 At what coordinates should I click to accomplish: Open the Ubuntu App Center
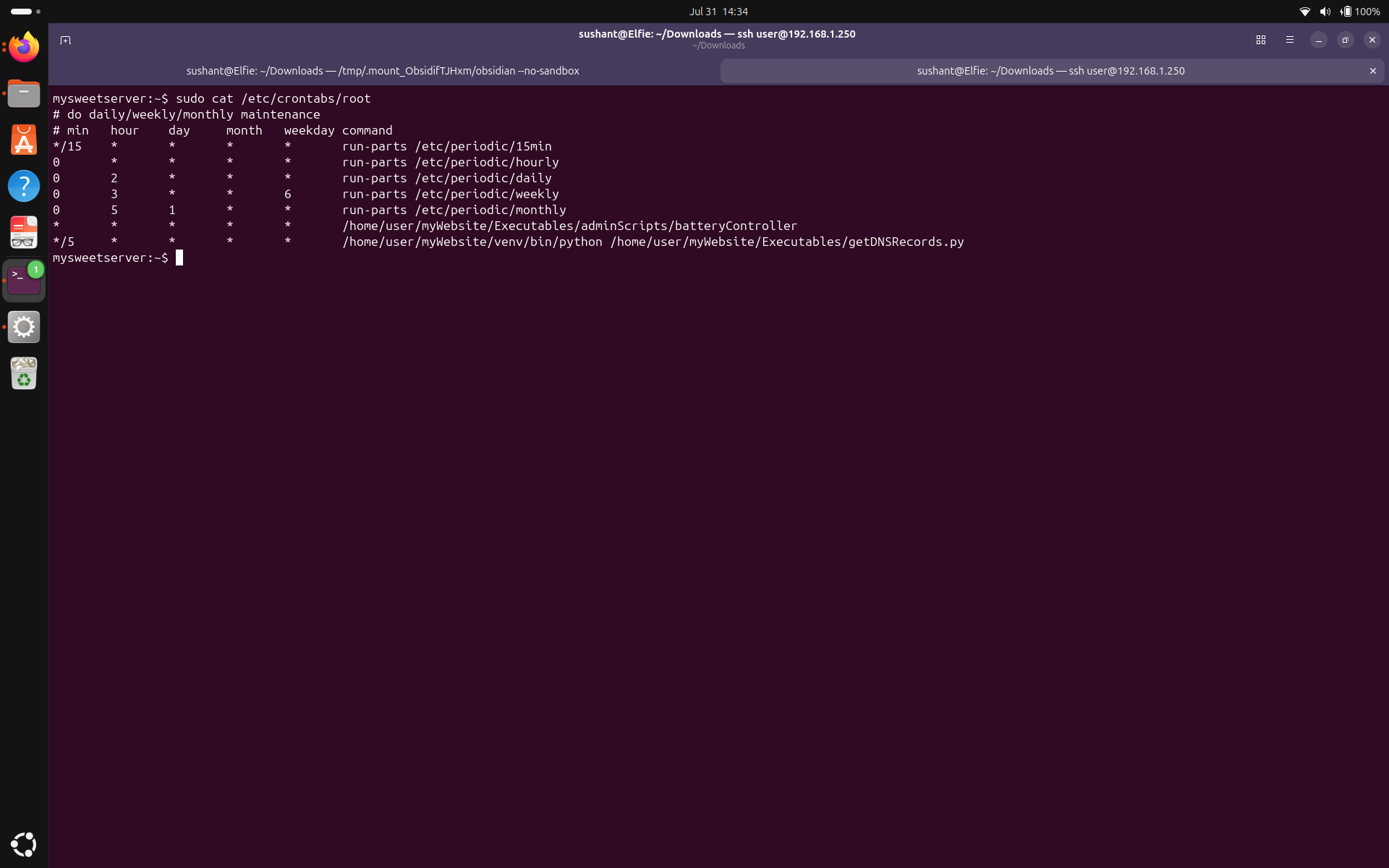click(x=24, y=140)
